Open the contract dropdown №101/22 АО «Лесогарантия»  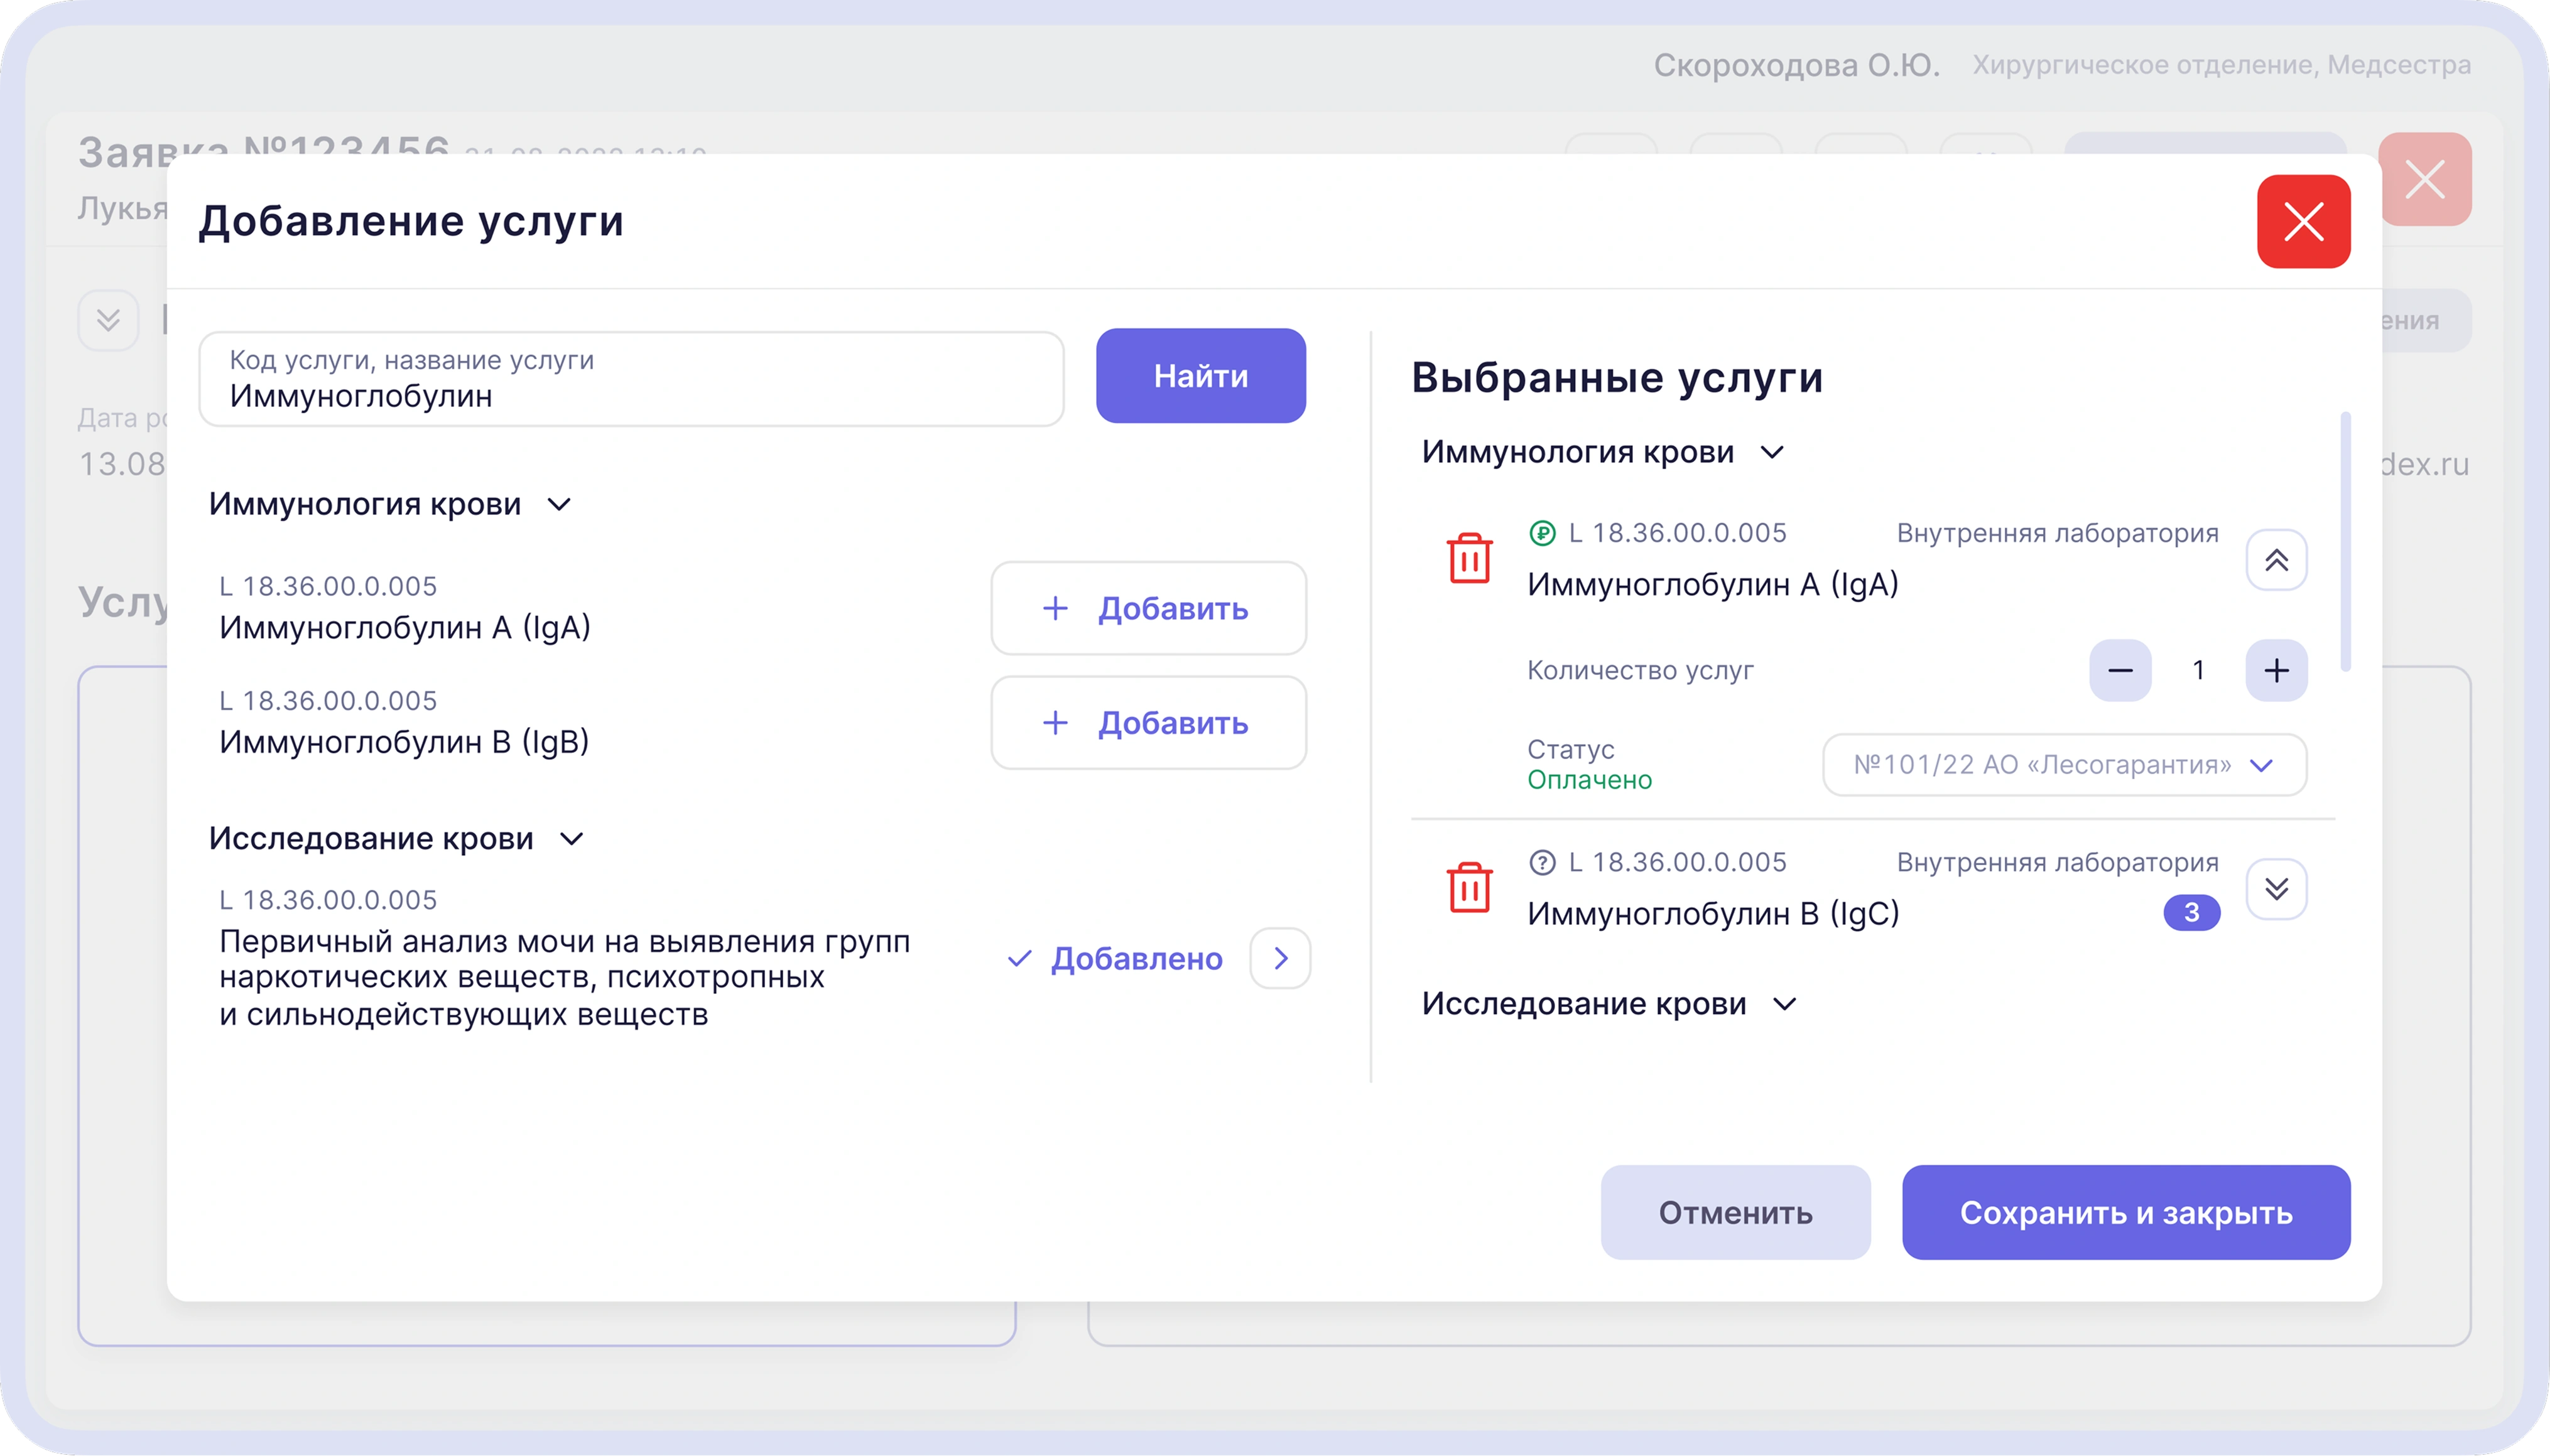coord(2065,765)
